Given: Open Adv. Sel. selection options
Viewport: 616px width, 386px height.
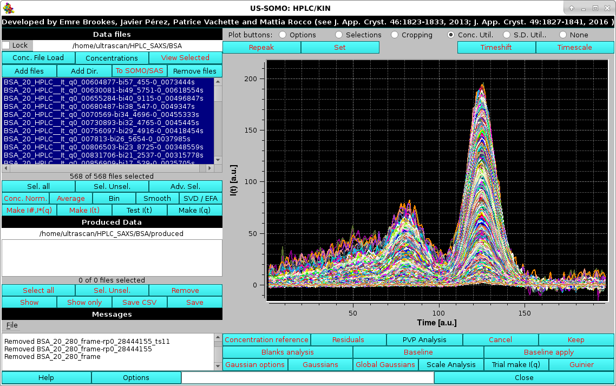Looking at the screenshot, I should pyautogui.click(x=185, y=186).
